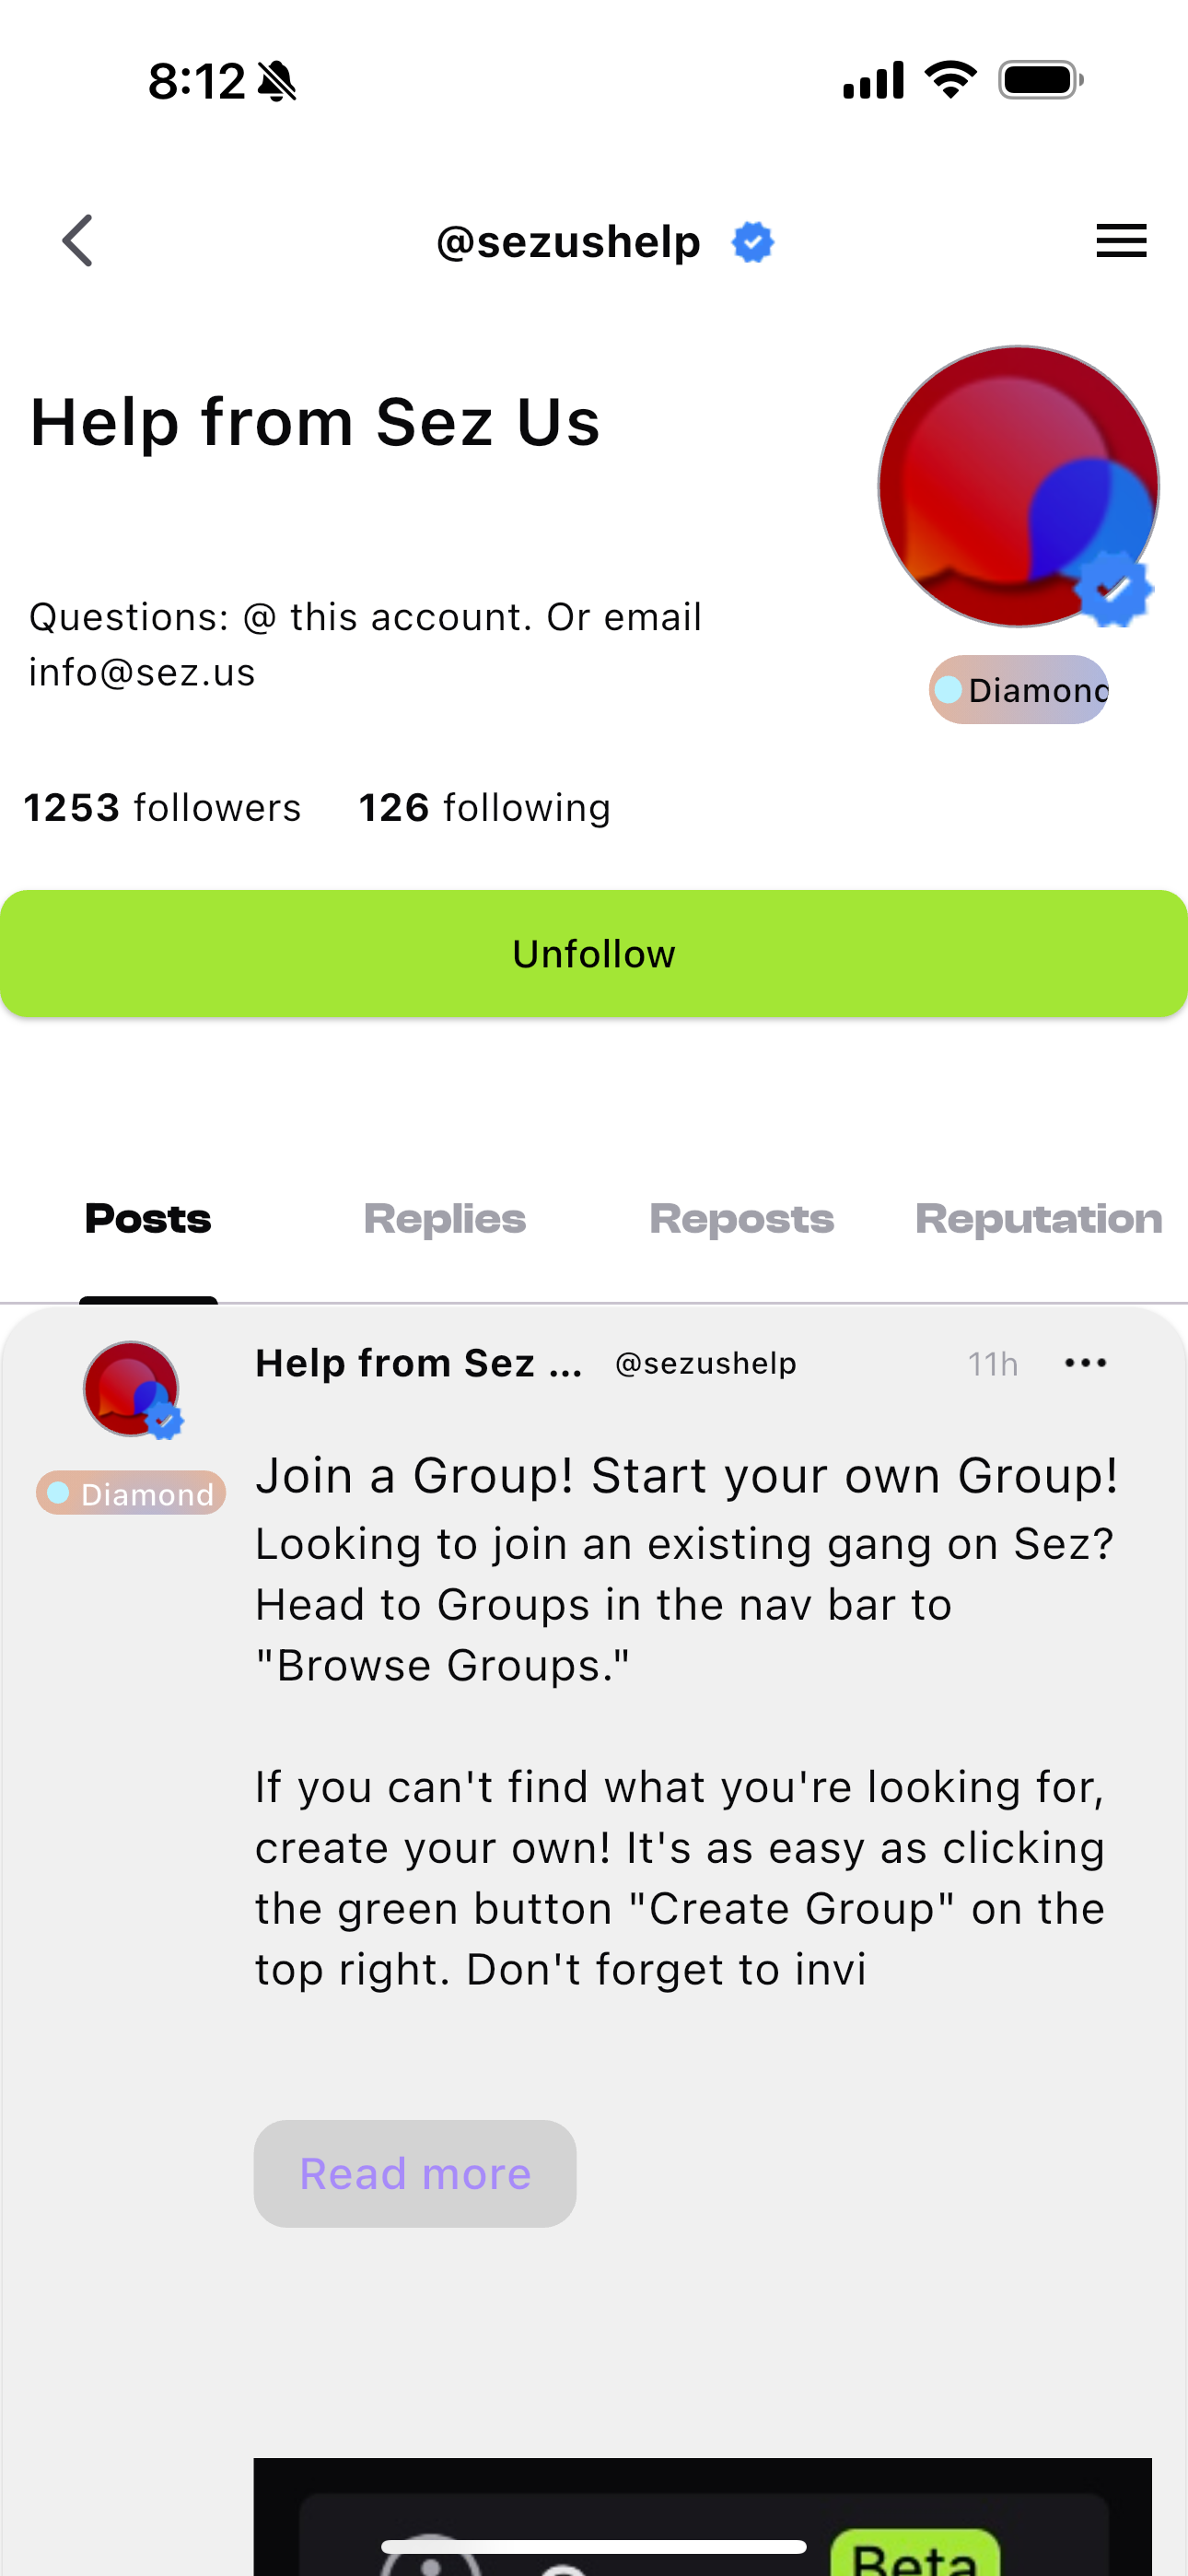The width and height of the screenshot is (1188, 2576).
Task: Open the large profile avatar image
Action: [x=1018, y=486]
